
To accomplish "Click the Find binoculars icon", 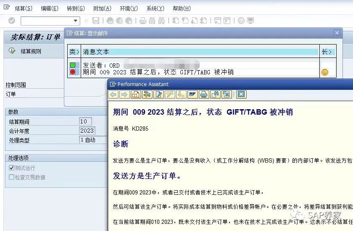I will tap(152, 21).
